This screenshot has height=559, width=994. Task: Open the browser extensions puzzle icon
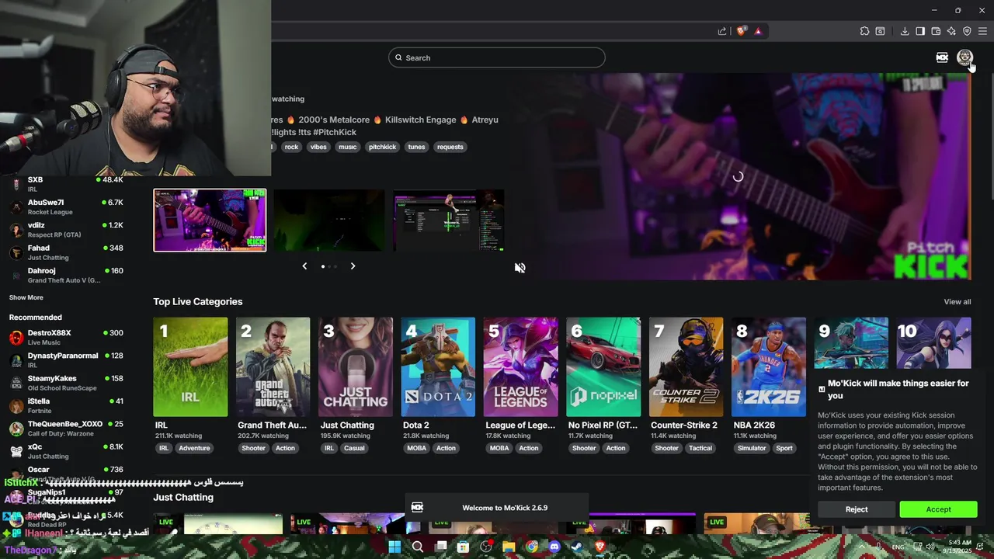click(864, 31)
